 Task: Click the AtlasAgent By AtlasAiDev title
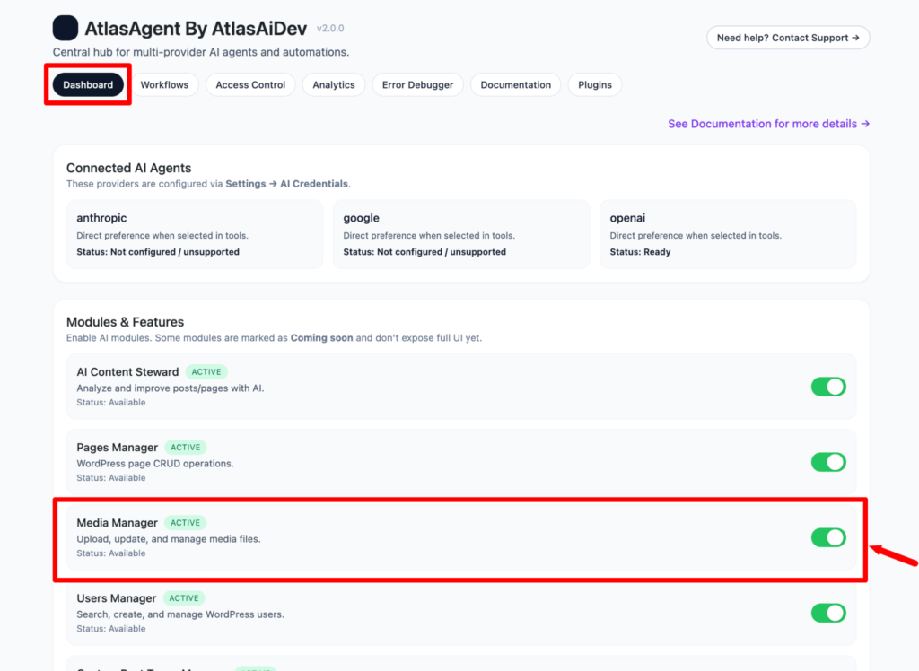pyautogui.click(x=196, y=28)
